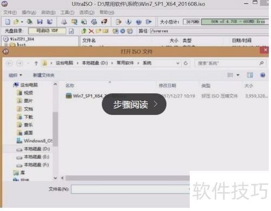Click the blue help icon in dialog
This screenshot has height=211, width=271.
pyautogui.click(x=263, y=75)
